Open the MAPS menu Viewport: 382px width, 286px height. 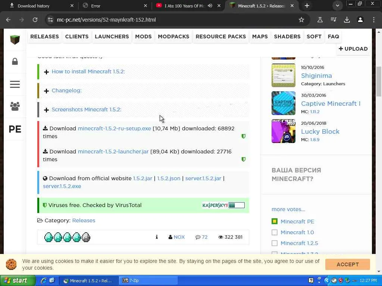[260, 36]
